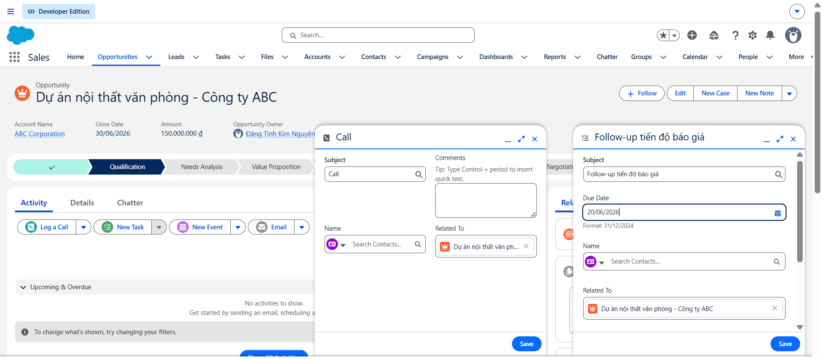Open the Trailhead guidance icon
The width and height of the screenshot is (822, 359).
coord(714,35)
